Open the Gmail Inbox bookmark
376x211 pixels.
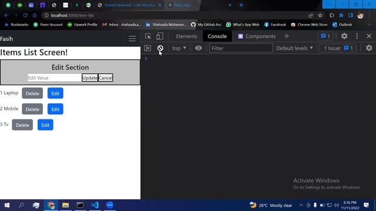122,25
